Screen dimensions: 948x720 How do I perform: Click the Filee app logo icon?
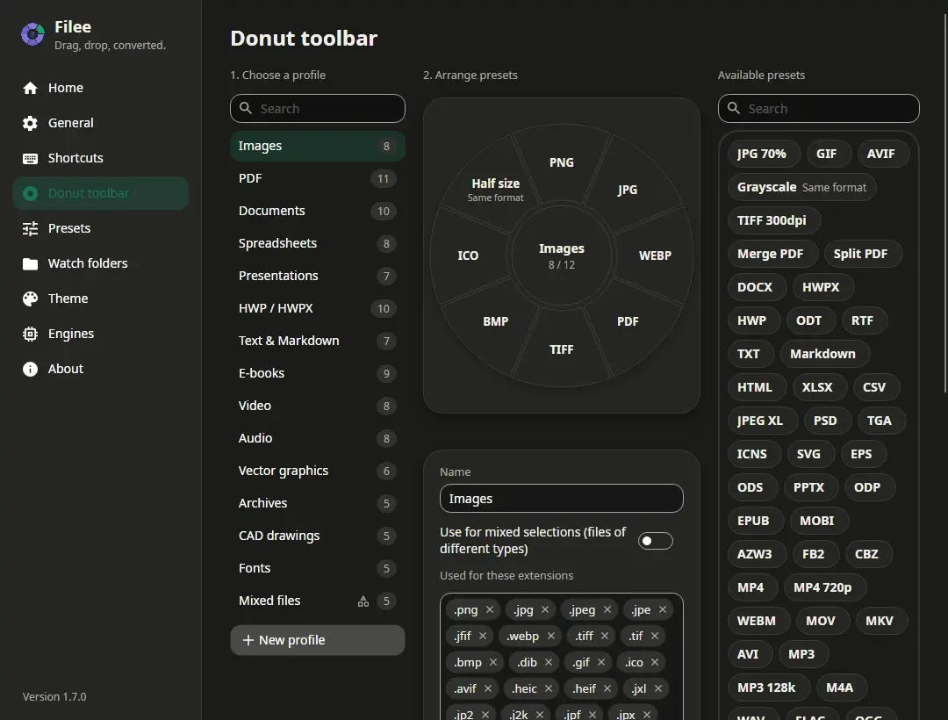pos(32,34)
